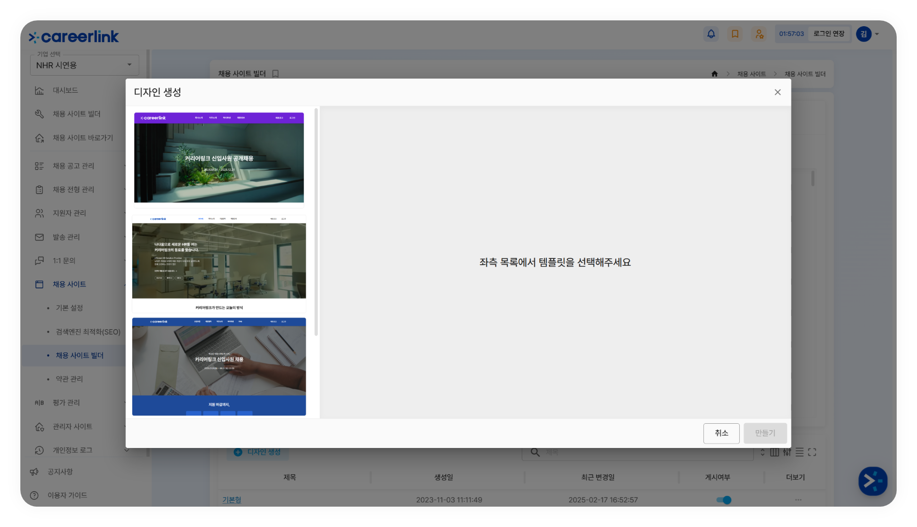The height and width of the screenshot is (527, 917).
Task: Click the 디자인 생성 plus button behind dialog
Action: [x=258, y=452]
